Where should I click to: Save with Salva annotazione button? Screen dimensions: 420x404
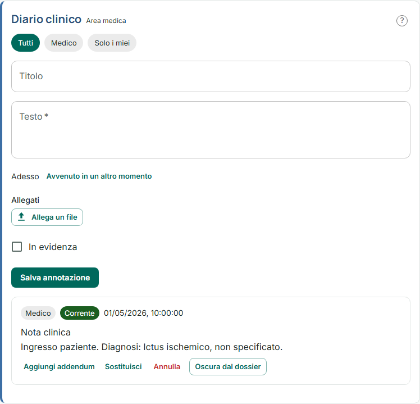(55, 278)
